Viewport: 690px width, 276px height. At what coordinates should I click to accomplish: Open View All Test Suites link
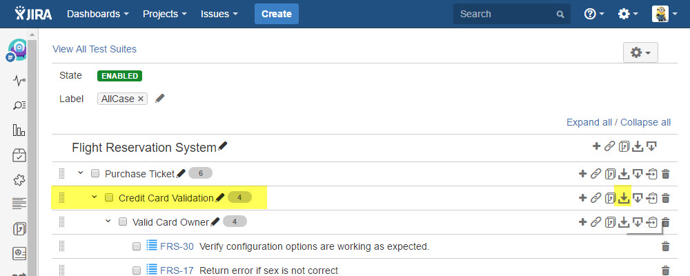(95, 49)
